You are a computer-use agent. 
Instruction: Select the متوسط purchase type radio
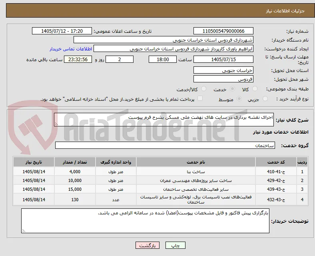tap(239, 99)
